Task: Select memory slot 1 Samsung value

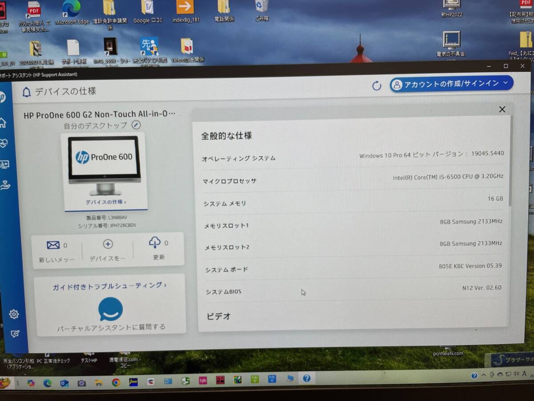Action: (x=471, y=221)
